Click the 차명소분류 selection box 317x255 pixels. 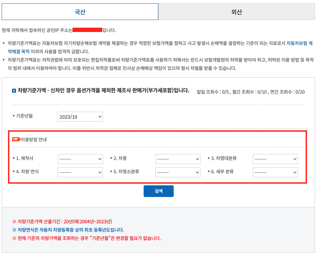click(178, 172)
